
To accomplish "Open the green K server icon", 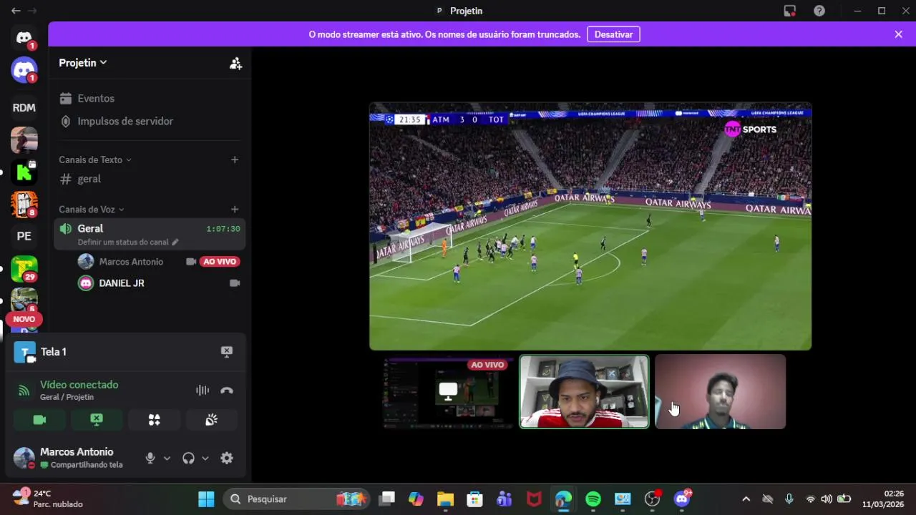I will [24, 172].
